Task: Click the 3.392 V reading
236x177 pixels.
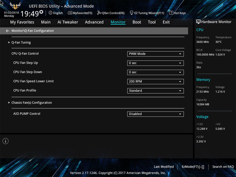Action: [x=201, y=142]
